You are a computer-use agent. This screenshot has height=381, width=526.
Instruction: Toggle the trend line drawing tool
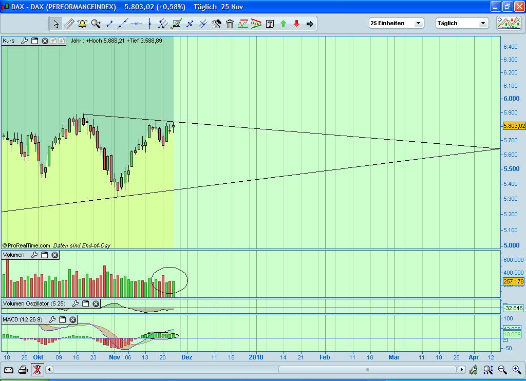122,24
